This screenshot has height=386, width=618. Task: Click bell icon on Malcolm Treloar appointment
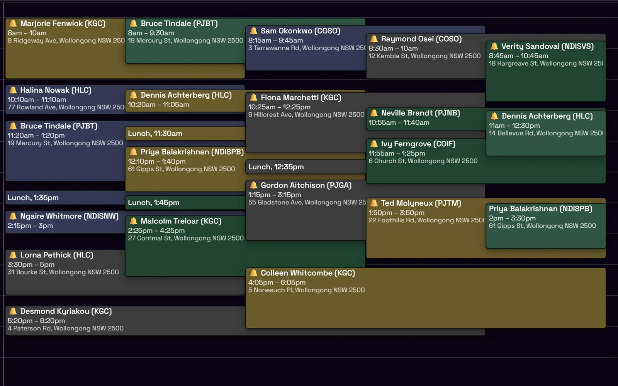pyautogui.click(x=133, y=221)
